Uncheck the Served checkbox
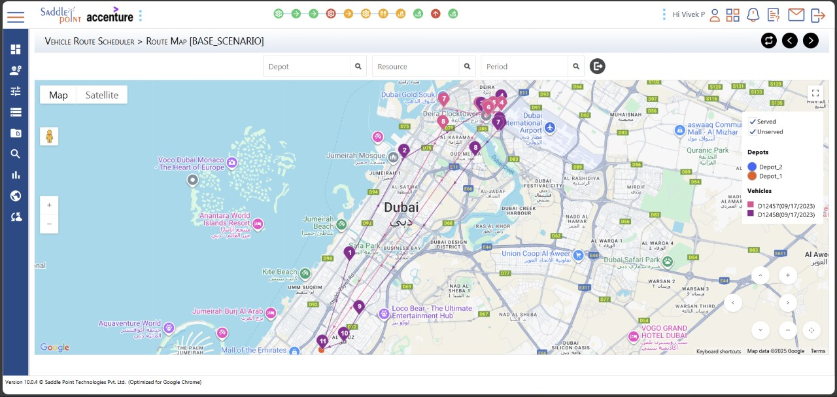The image size is (837, 397). click(x=753, y=122)
